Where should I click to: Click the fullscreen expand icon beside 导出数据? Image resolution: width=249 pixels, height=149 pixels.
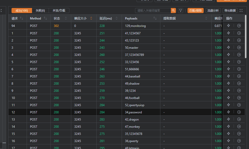[x=241, y=11]
